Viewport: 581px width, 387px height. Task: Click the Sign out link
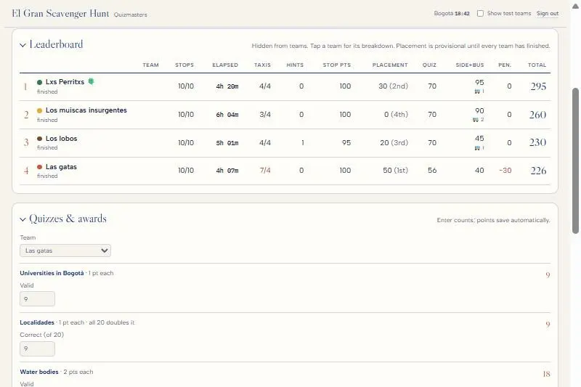tap(548, 13)
